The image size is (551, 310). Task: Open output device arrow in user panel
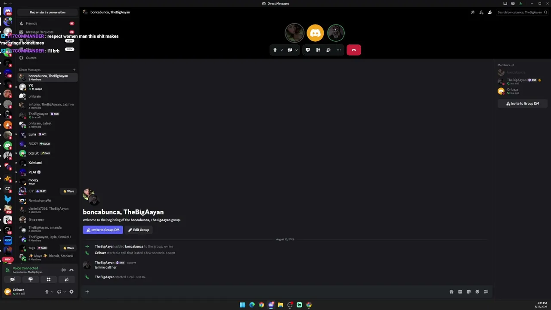click(x=65, y=292)
